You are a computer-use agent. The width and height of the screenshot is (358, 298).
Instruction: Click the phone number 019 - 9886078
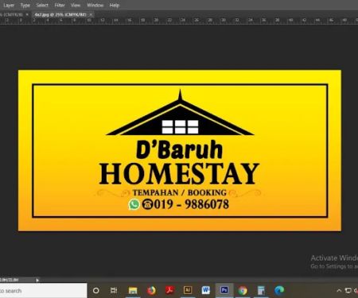pos(191,204)
